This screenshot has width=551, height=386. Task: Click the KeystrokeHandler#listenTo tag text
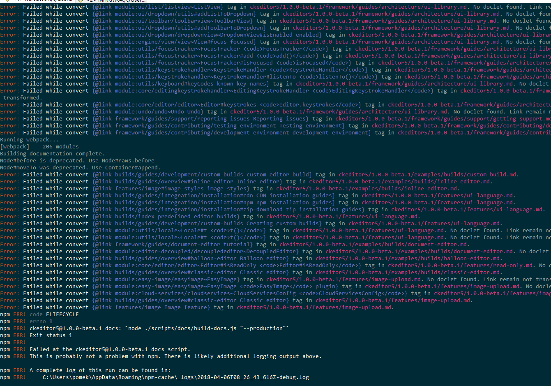(x=235, y=77)
